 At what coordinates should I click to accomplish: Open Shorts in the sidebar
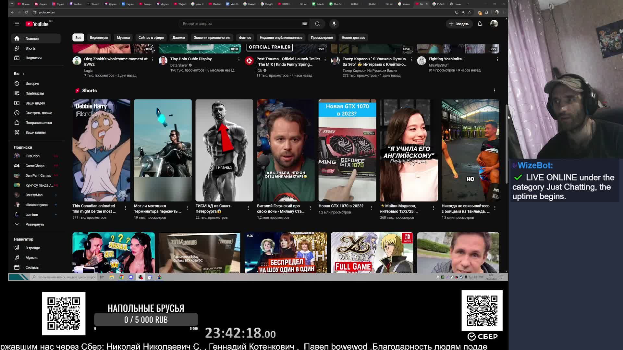pos(31,48)
